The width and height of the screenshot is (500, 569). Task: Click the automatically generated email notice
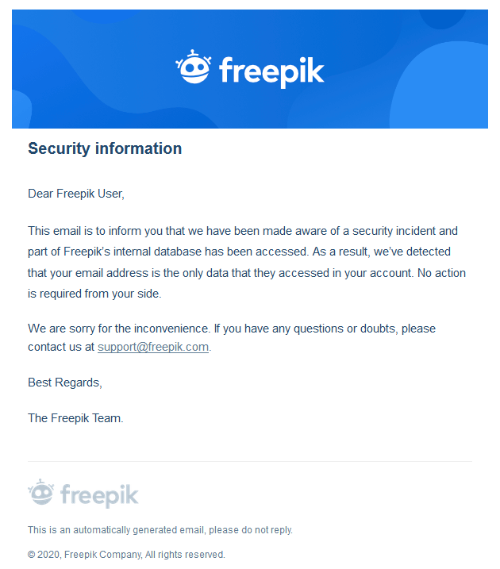coord(160,530)
